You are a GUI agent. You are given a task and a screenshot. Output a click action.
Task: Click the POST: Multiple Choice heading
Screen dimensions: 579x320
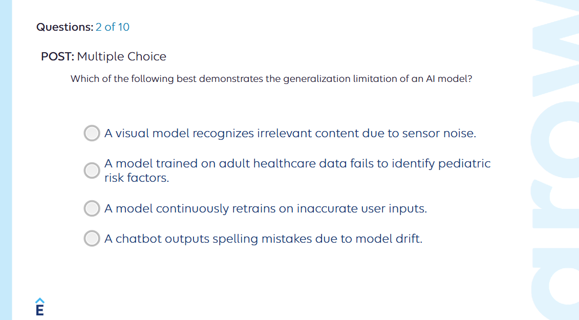[x=103, y=56]
